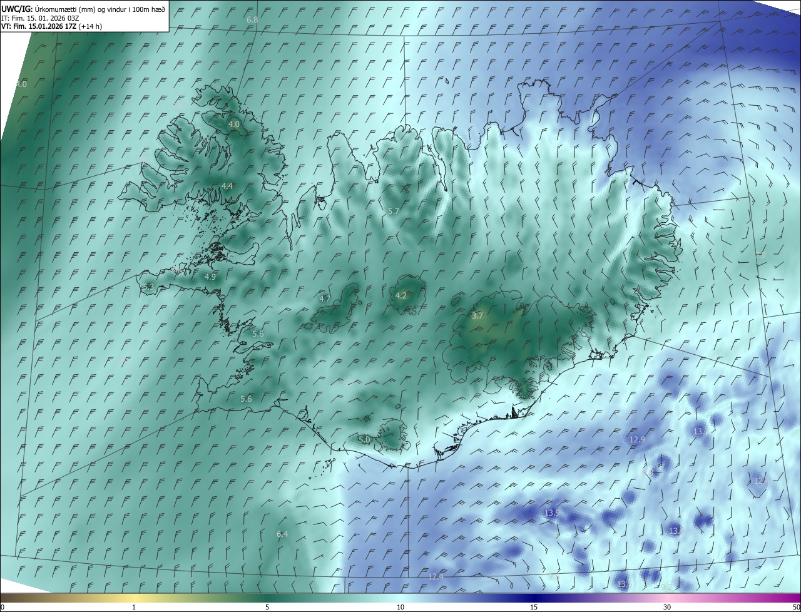This screenshot has height=612, width=801.
Task: Click the 4.2 value label on round glacier
Action: (x=401, y=296)
